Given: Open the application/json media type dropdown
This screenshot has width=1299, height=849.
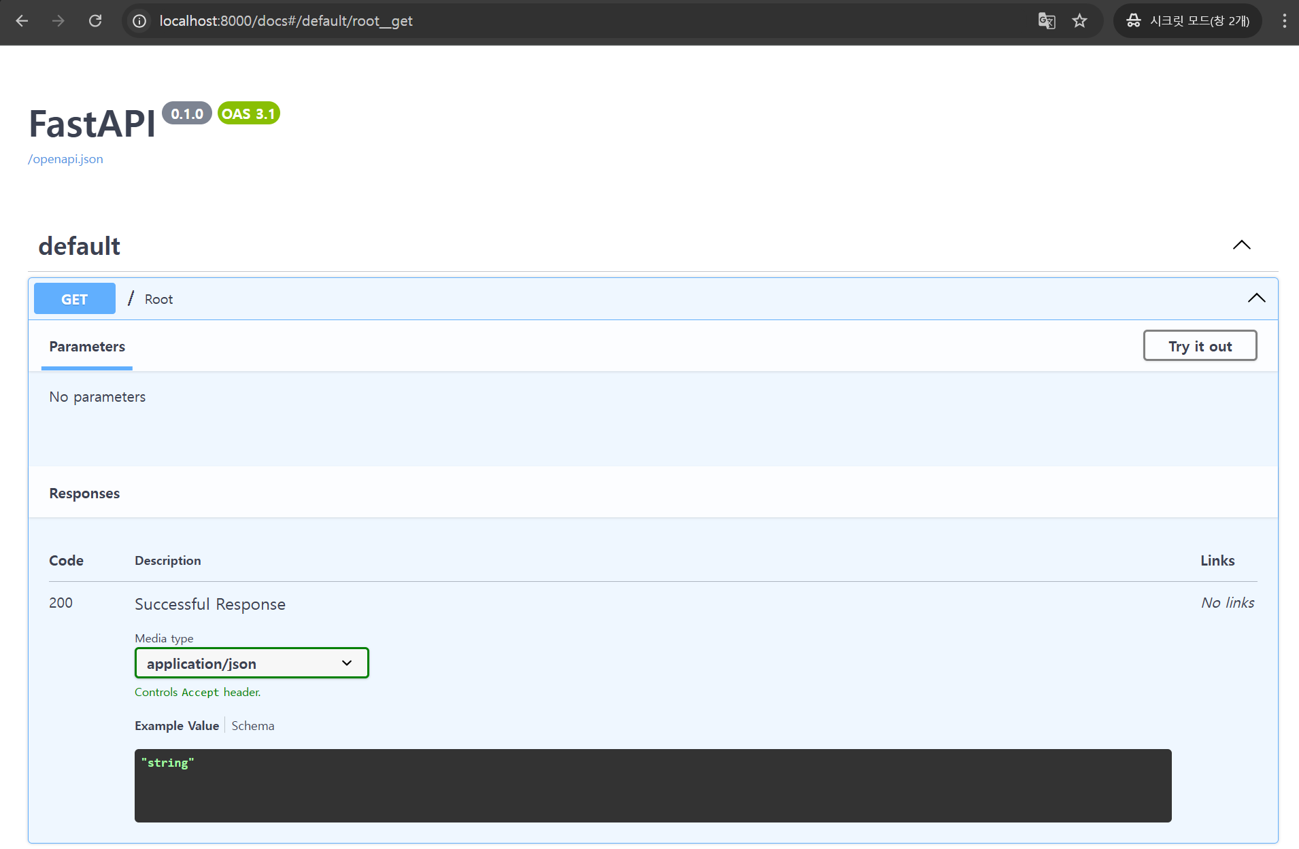Looking at the screenshot, I should pyautogui.click(x=252, y=663).
